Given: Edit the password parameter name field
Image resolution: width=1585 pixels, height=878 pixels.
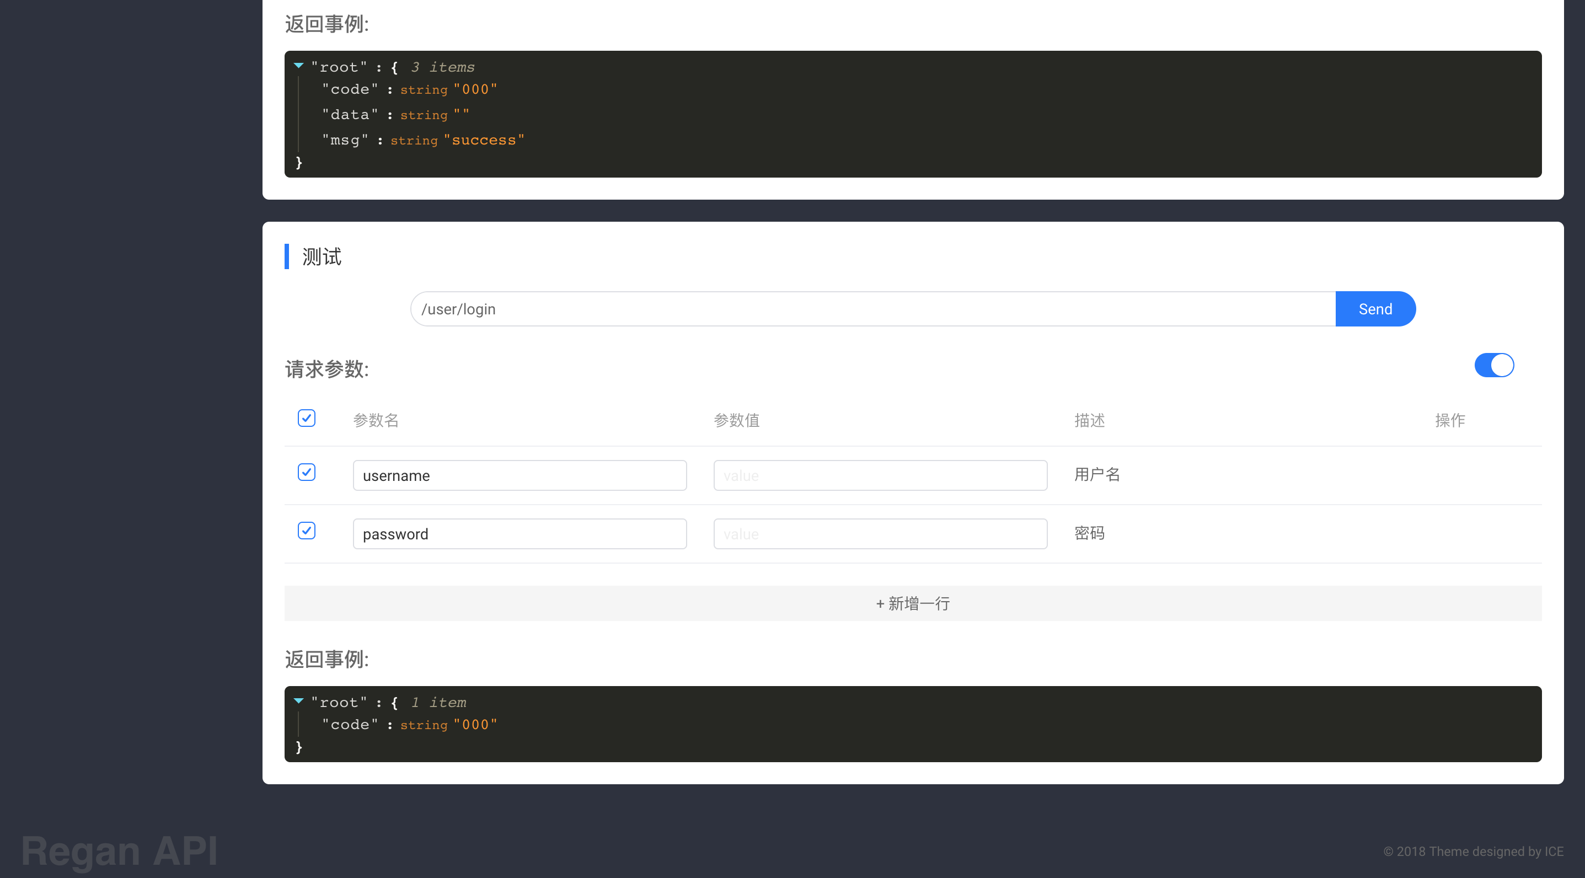Looking at the screenshot, I should [x=520, y=534].
